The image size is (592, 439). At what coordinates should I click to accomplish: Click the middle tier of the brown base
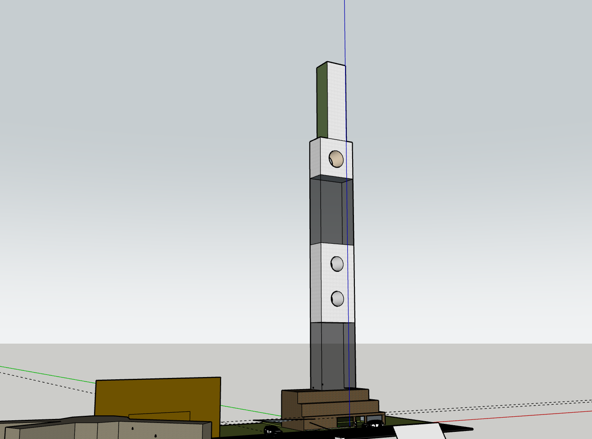339,407
